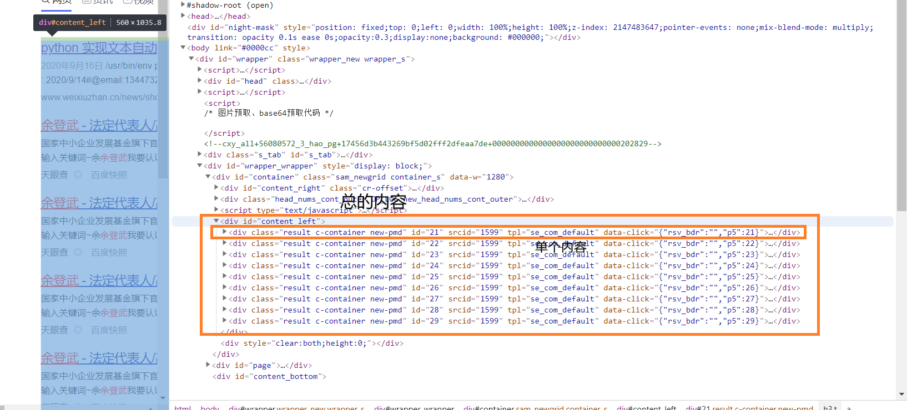Expand the div id="head" node arrow

pos(199,80)
